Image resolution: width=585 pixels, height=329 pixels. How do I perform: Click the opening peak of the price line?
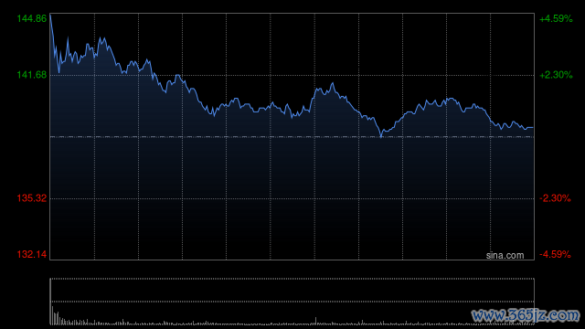pyautogui.click(x=50, y=16)
